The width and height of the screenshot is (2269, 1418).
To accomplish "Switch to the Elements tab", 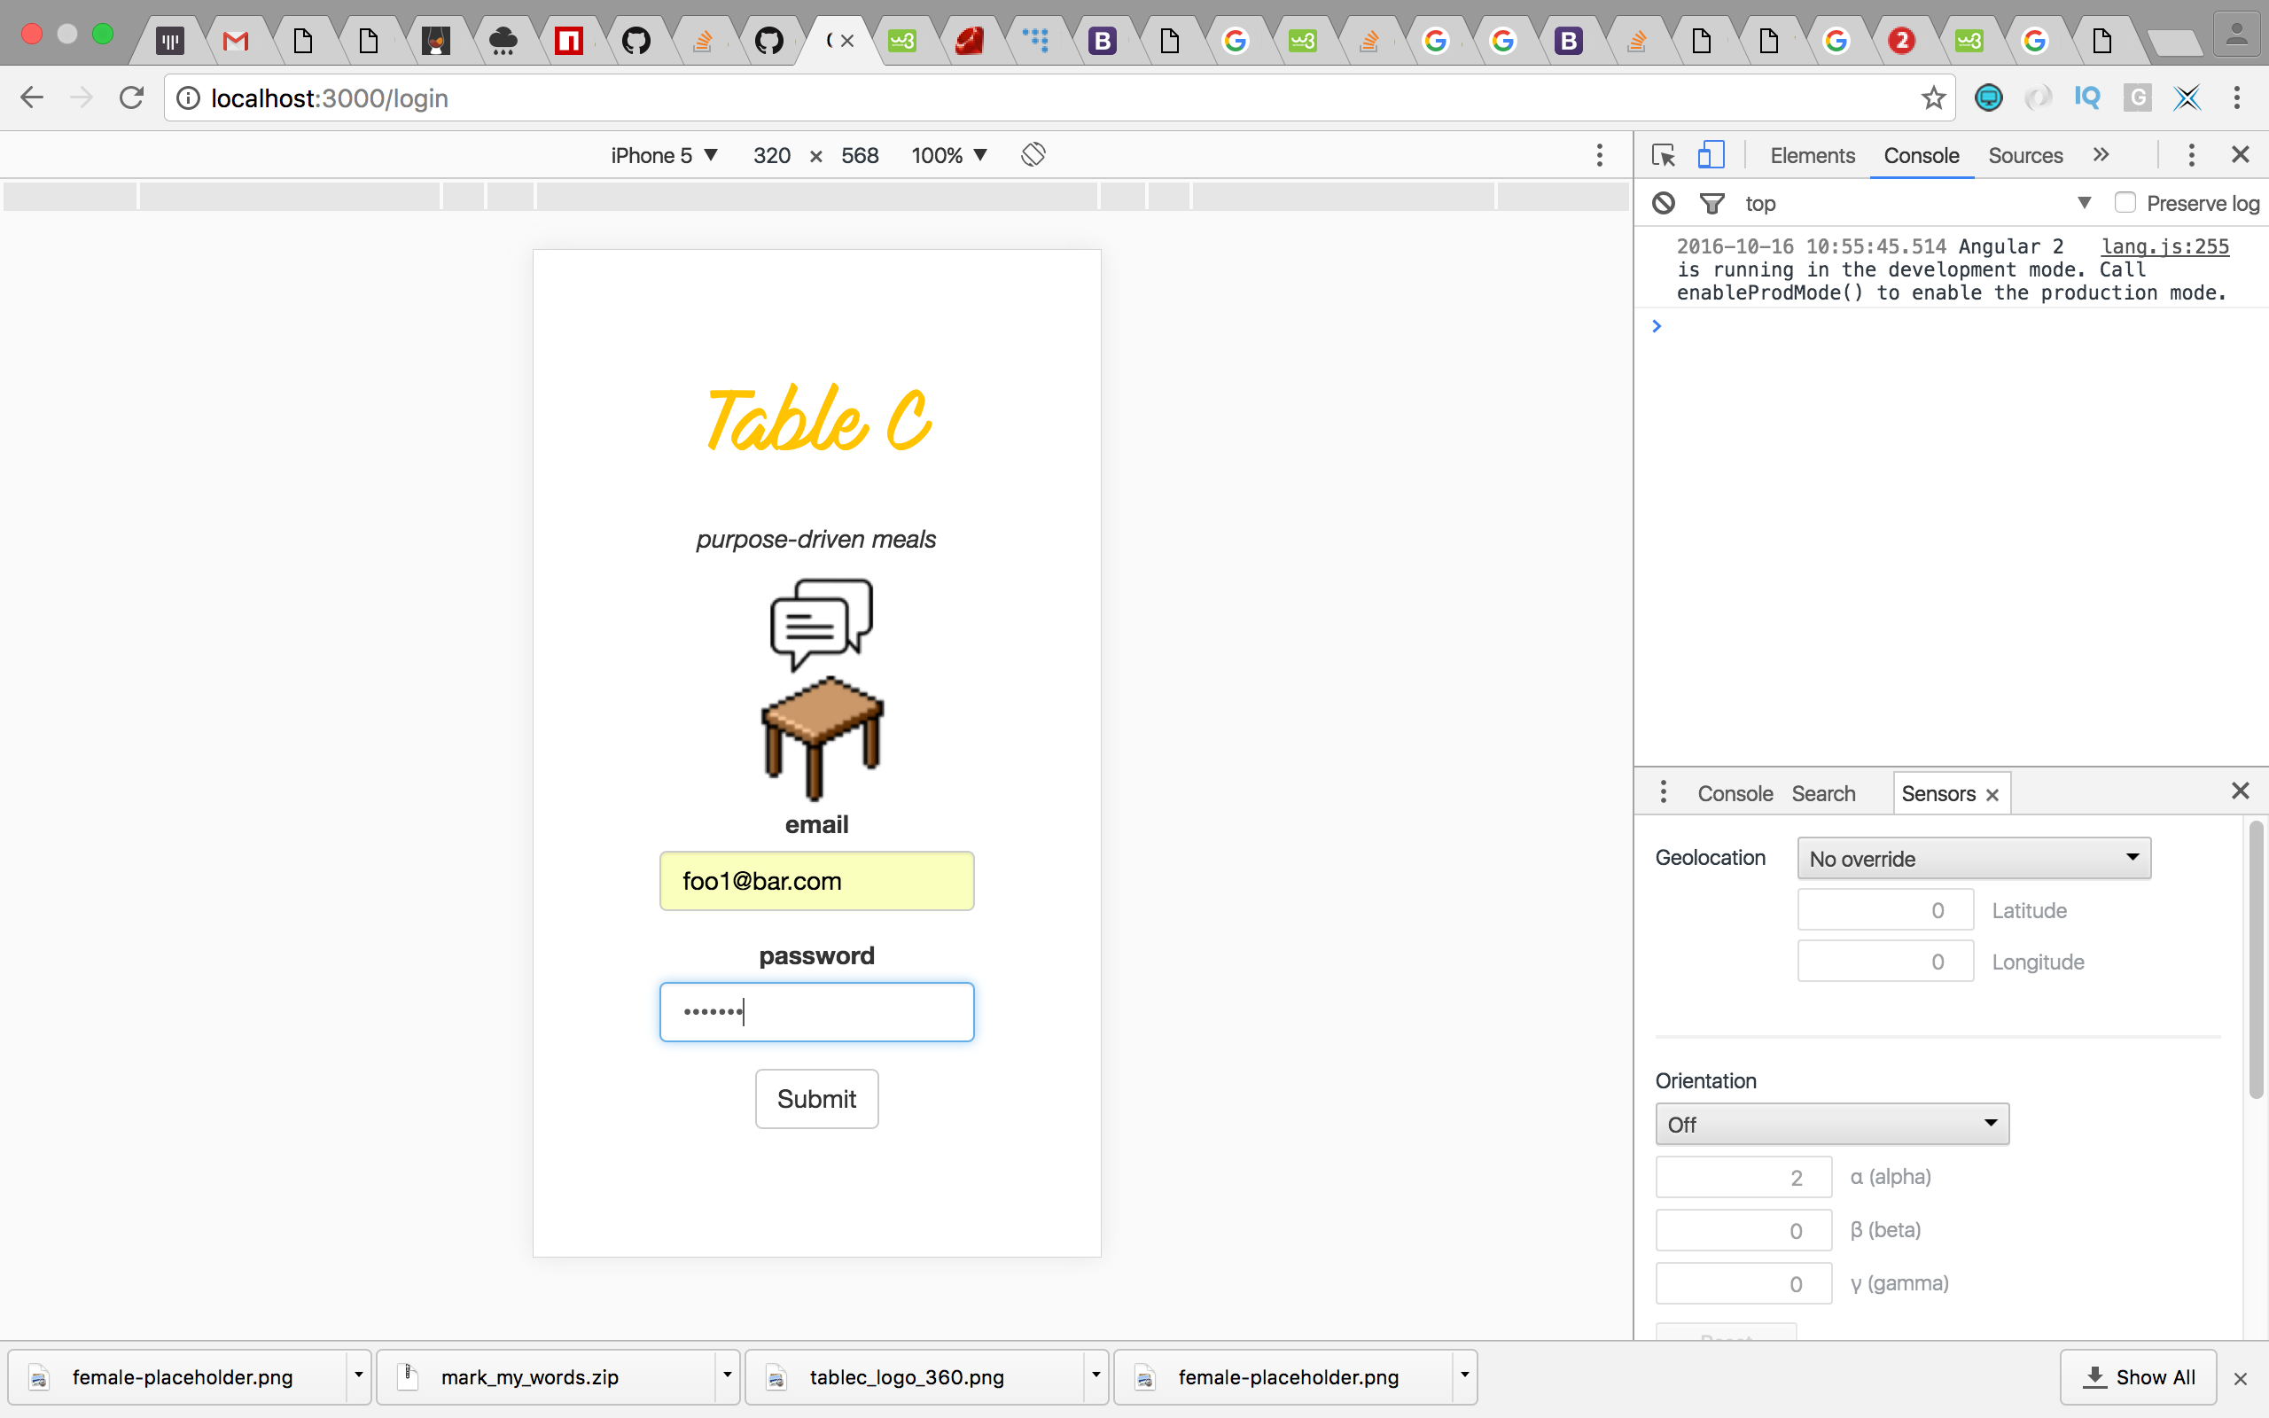I will click(x=1812, y=155).
